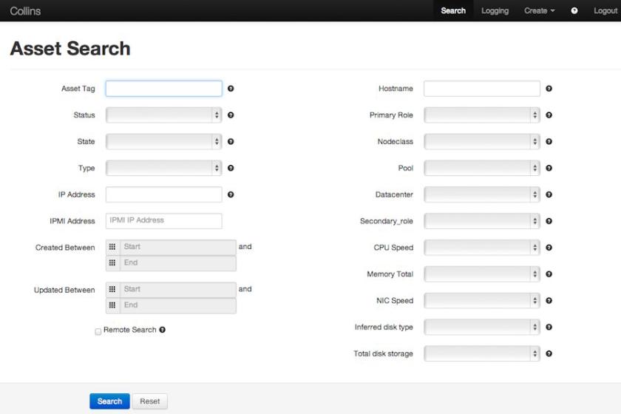This screenshot has width=621, height=414.
Task: Click the Created Between Start date field
Action: 178,247
